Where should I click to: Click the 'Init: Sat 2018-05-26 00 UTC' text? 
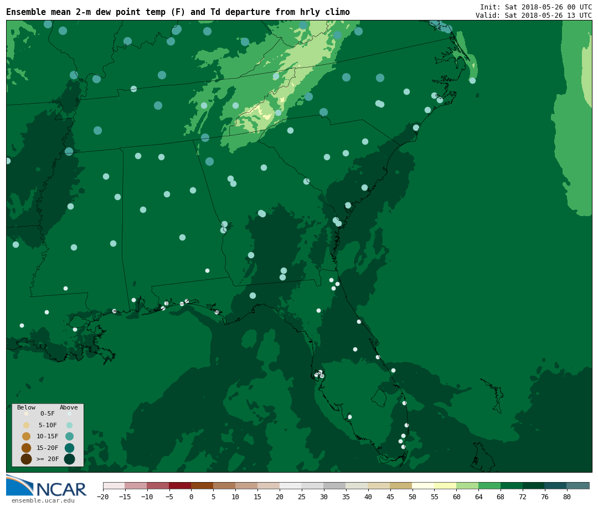click(536, 7)
